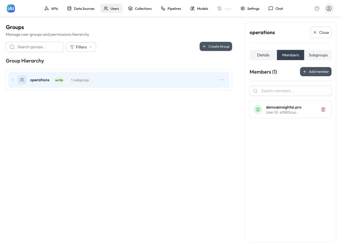
Task: Click the demo@insightai.pro member email
Action: tap(284, 107)
